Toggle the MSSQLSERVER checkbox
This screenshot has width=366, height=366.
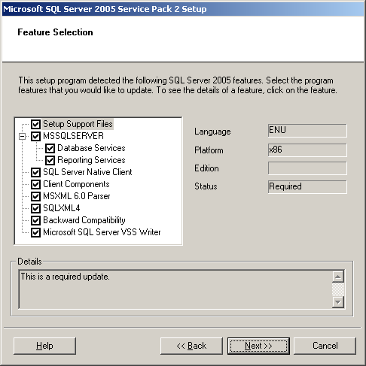pyautogui.click(x=35, y=136)
